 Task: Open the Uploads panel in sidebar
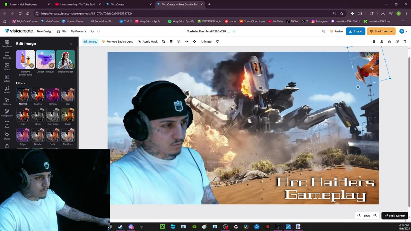tap(7, 55)
